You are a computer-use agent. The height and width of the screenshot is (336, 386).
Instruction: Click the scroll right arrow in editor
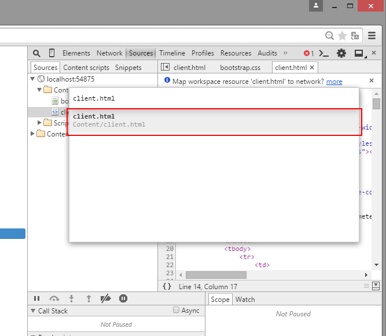click(366, 275)
